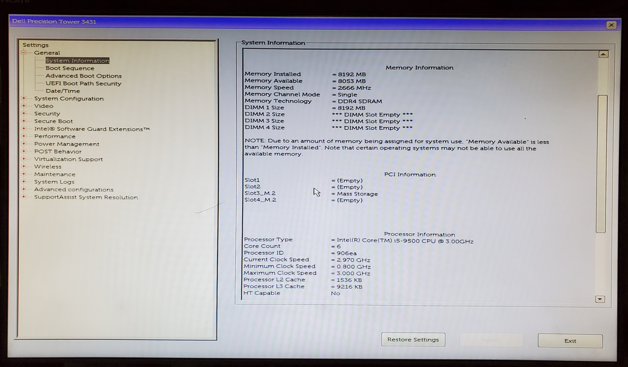Click the scroll up arrow
The width and height of the screenshot is (628, 367).
tap(603, 54)
